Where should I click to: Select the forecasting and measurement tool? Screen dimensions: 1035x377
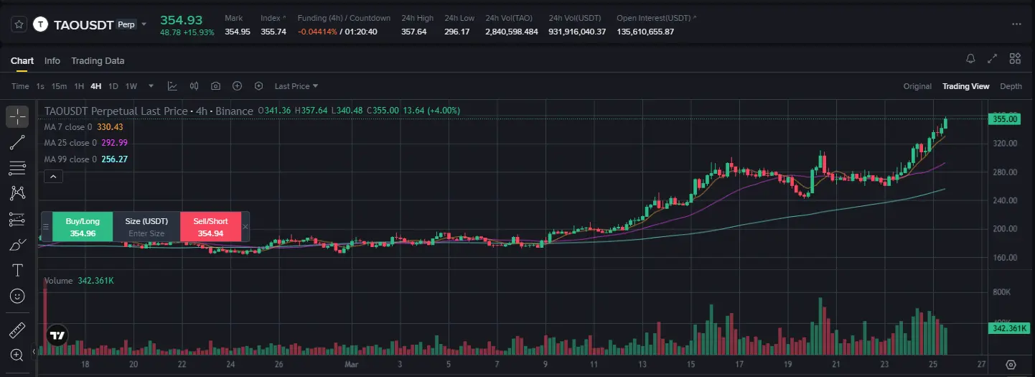(x=18, y=219)
